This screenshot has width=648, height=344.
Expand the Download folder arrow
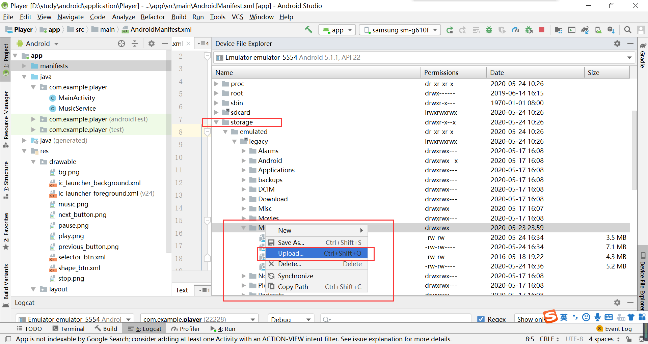pos(244,199)
